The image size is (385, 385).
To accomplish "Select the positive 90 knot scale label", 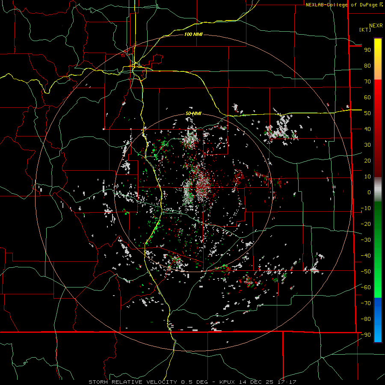I will [x=367, y=50].
